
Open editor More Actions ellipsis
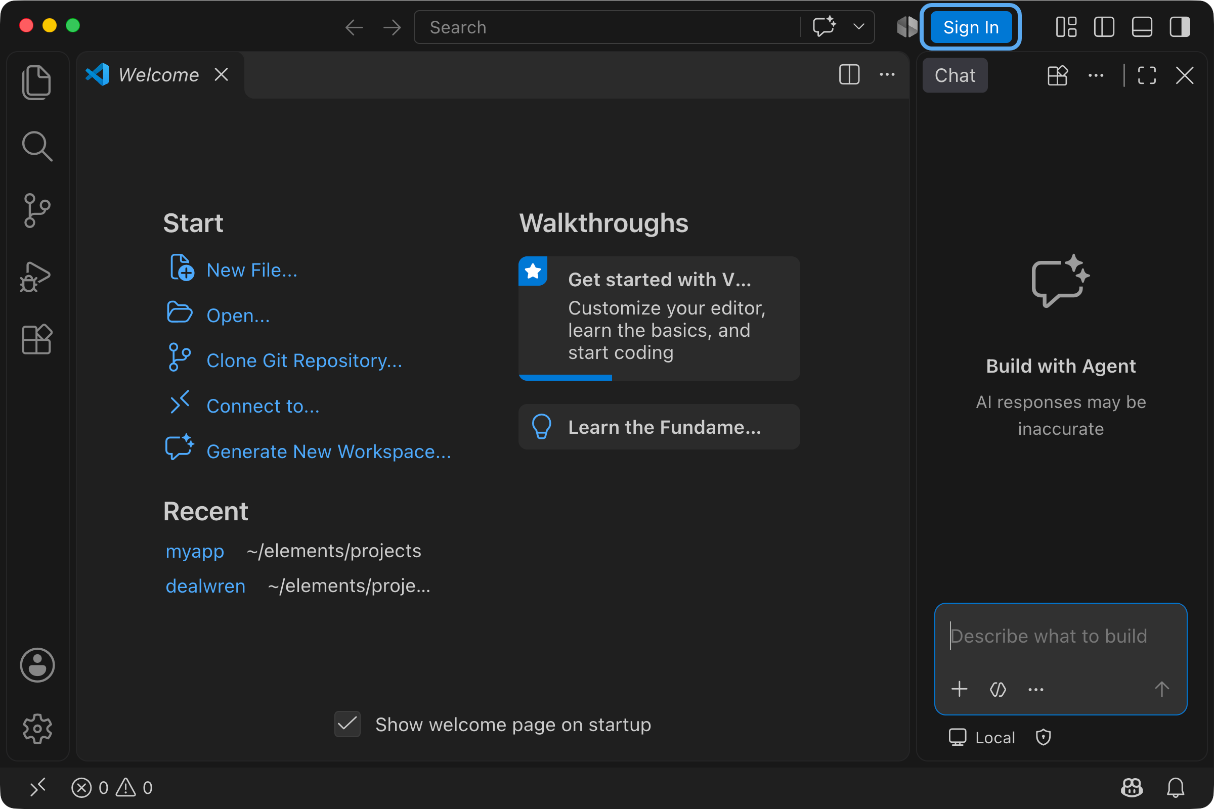tap(887, 75)
